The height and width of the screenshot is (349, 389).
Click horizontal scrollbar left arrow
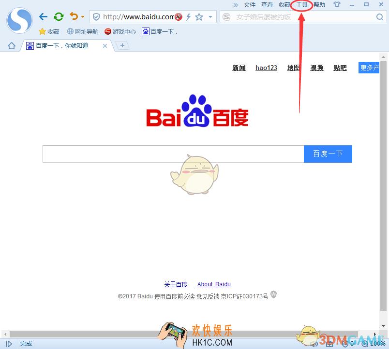(x=5, y=334)
